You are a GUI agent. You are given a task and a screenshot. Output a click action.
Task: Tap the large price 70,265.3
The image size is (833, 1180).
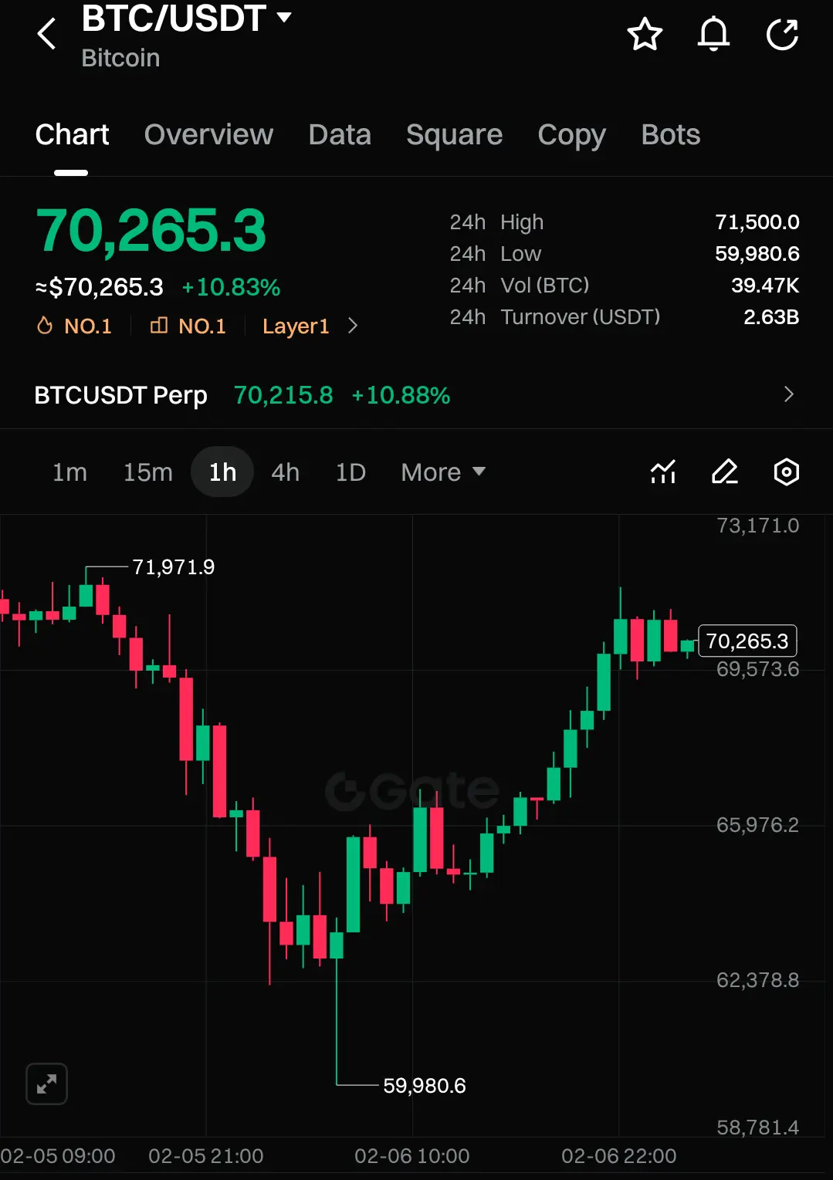pyautogui.click(x=151, y=230)
